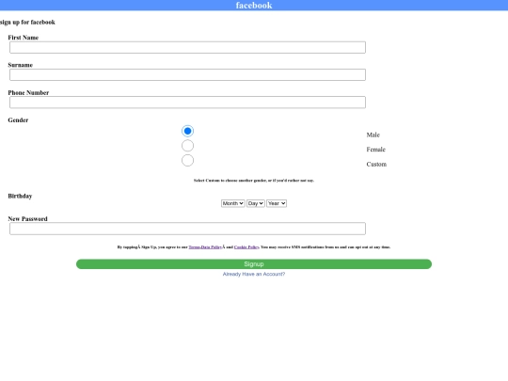The width and height of the screenshot is (508, 381).
Task: Select the Male gender radio button
Action: (x=187, y=131)
